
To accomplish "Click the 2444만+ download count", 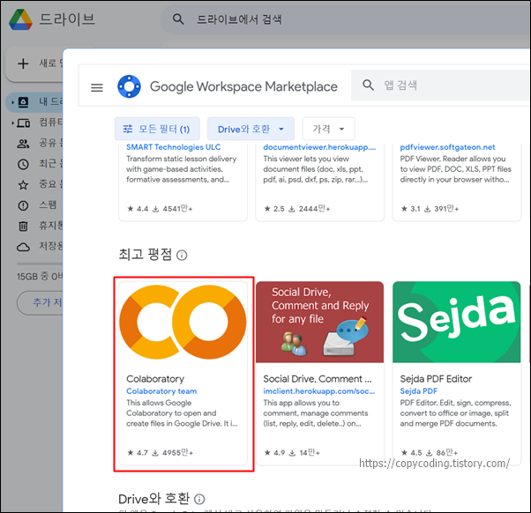I will click(310, 209).
